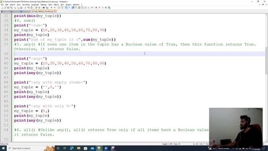The image size is (268, 151).
Task: Open the Find dialog with the binoculars icon
Action: 44,8
